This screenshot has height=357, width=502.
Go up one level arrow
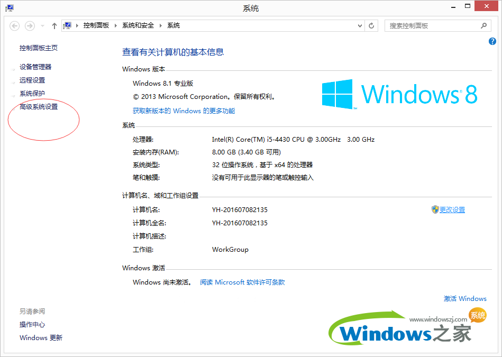(54, 25)
